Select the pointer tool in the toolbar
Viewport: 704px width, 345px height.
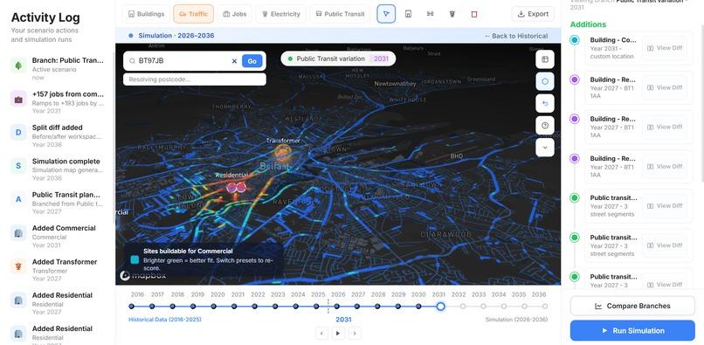[386, 14]
